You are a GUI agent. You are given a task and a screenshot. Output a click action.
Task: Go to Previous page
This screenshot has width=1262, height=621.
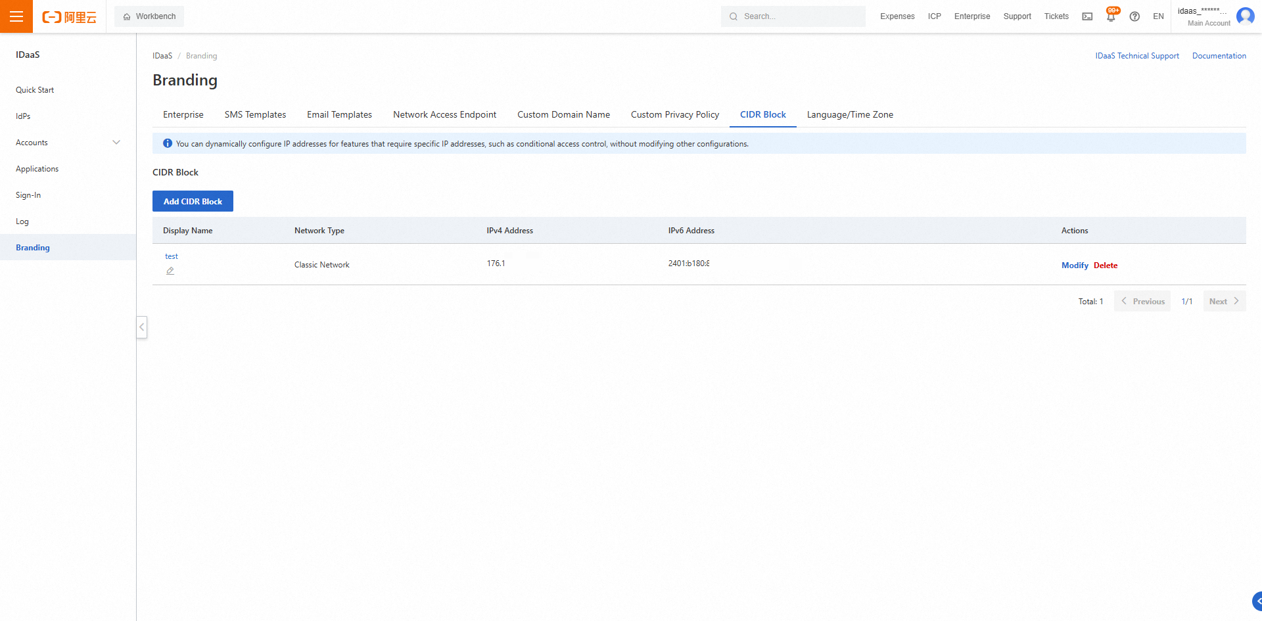tap(1142, 301)
